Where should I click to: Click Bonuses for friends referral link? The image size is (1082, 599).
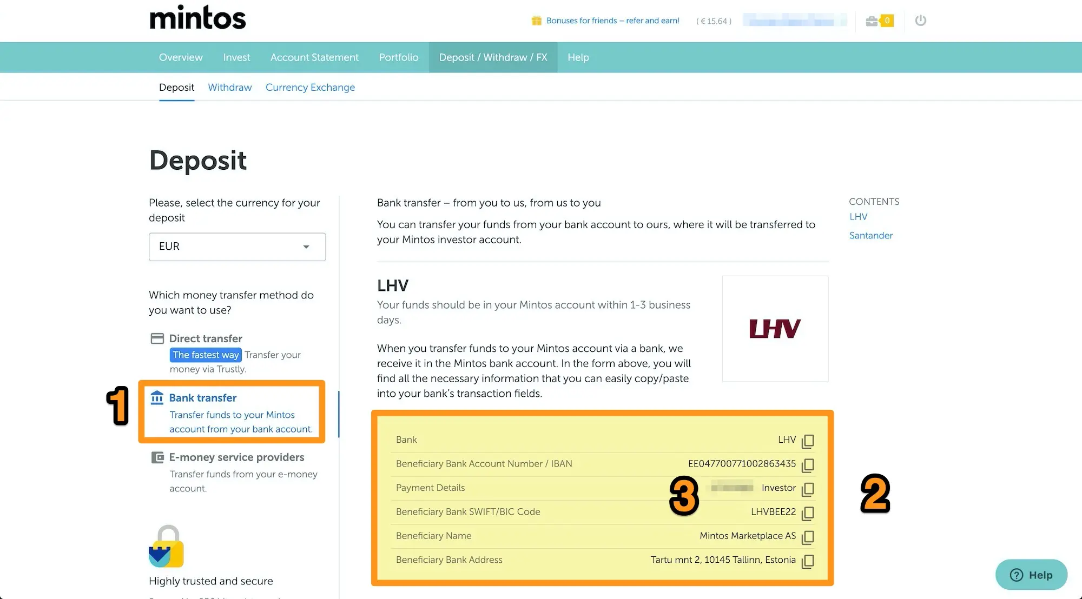[x=612, y=21]
